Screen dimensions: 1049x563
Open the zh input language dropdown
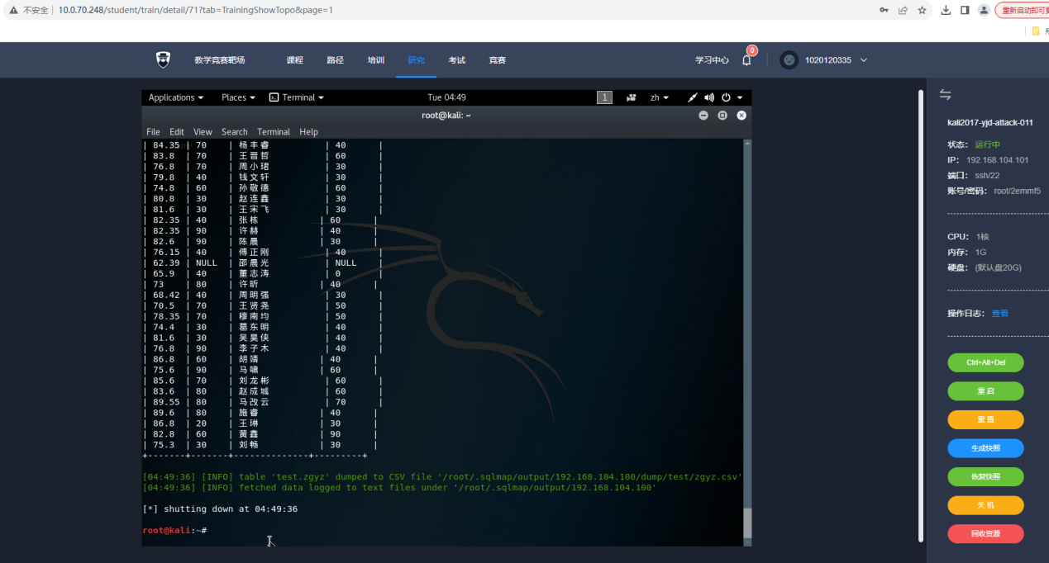[x=660, y=97]
